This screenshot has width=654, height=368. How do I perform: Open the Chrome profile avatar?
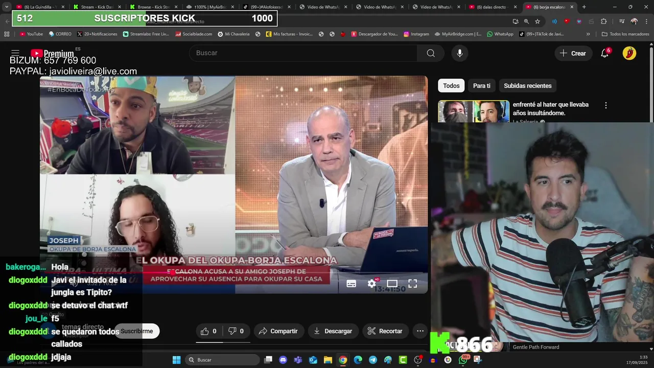[634, 21]
